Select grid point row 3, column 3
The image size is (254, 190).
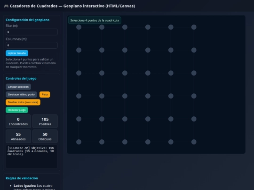pos(125,73)
